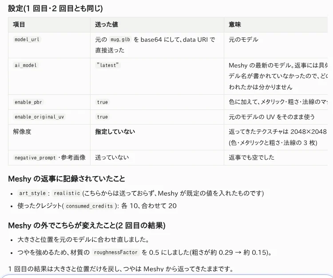Image resolution: width=333 pixels, height=278 pixels.
Task: Click the 返事でも空でした cell
Action: click(x=251, y=157)
